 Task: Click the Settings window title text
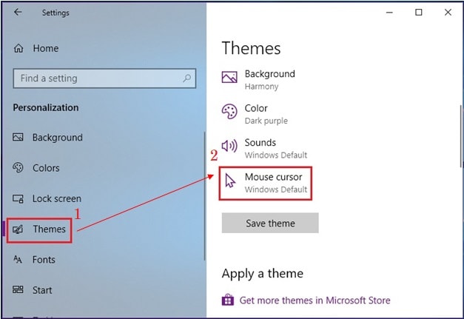click(x=56, y=13)
